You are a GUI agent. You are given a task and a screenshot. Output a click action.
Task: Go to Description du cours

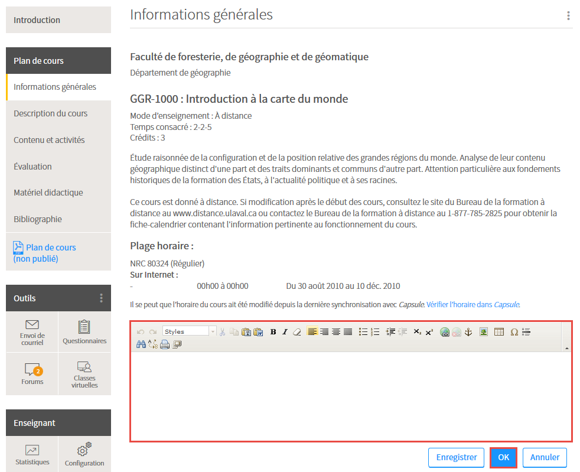[58, 113]
